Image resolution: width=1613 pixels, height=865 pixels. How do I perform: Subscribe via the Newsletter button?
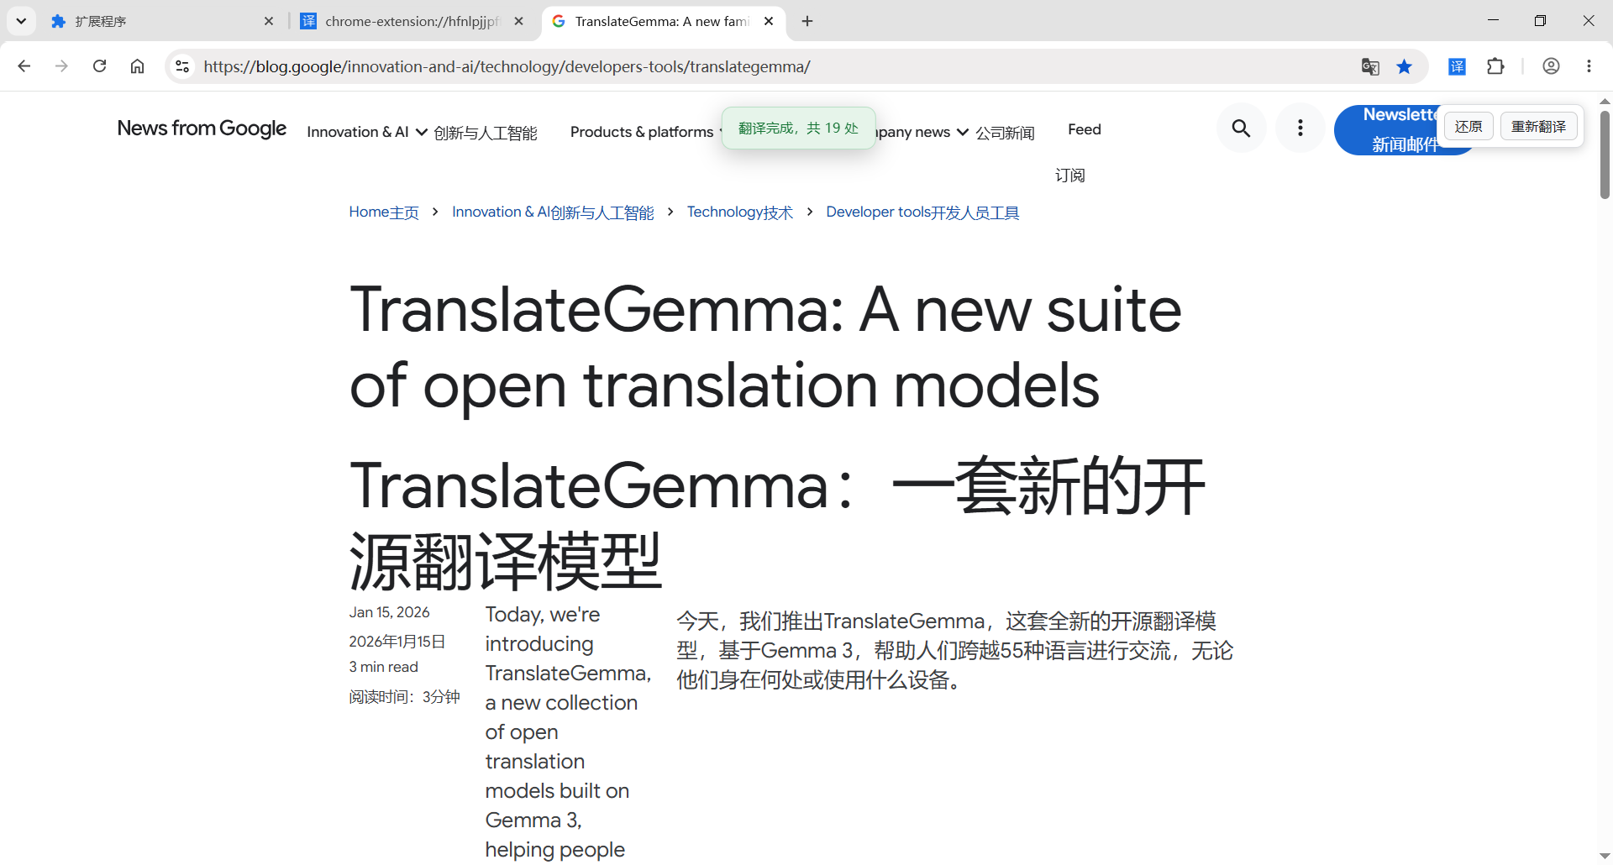pos(1387,129)
